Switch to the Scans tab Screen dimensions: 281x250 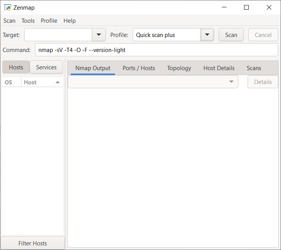(x=254, y=68)
